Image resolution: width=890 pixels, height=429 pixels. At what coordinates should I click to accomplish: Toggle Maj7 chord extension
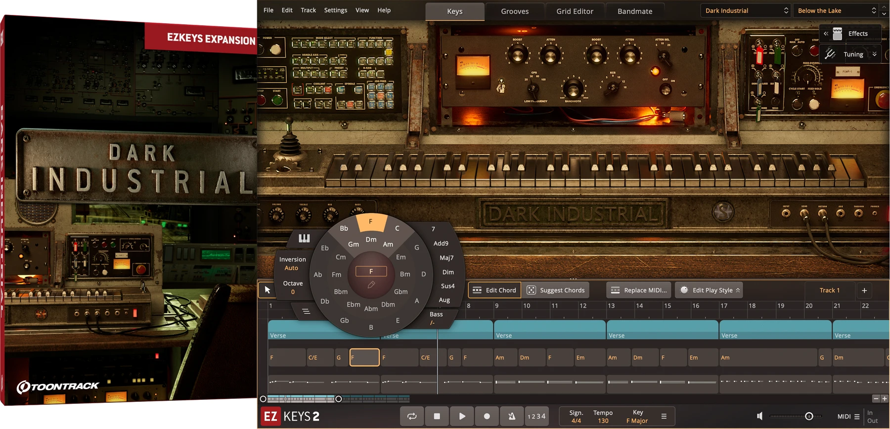(446, 257)
